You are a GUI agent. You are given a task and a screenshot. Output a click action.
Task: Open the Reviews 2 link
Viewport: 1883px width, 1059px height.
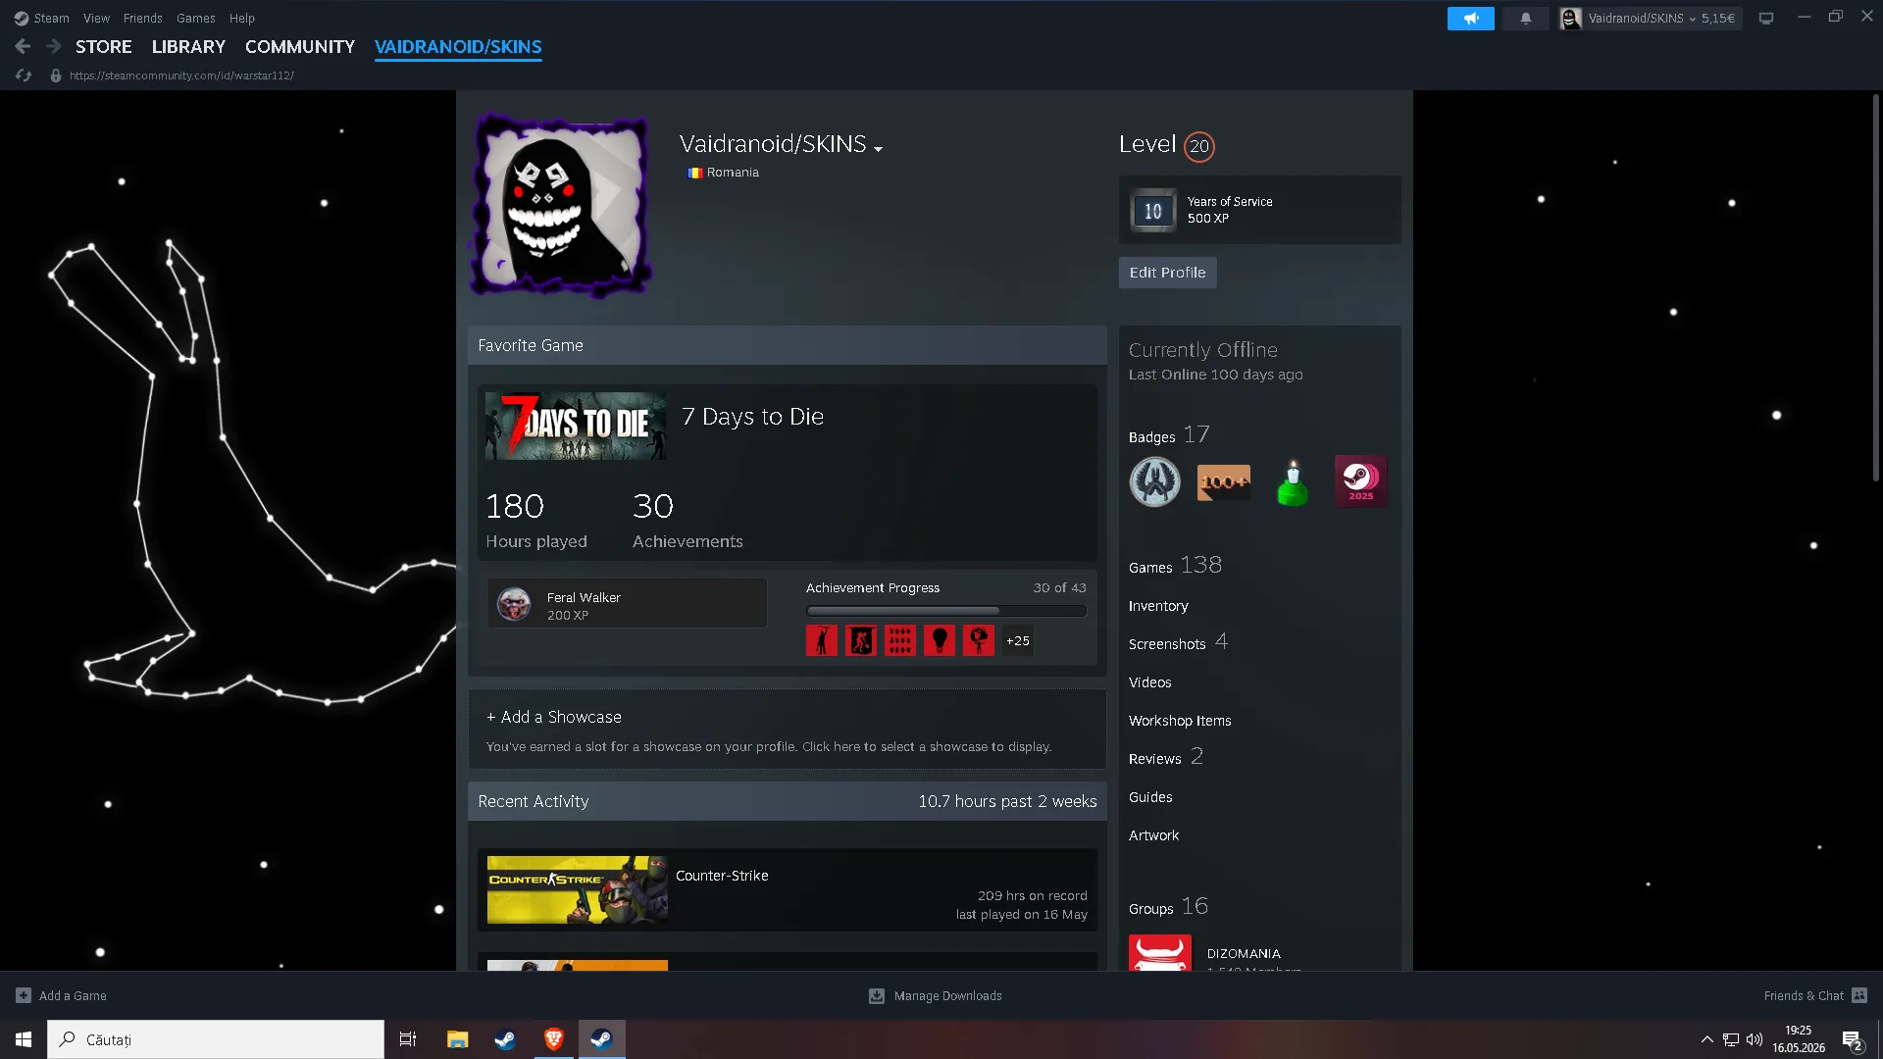coord(1166,757)
